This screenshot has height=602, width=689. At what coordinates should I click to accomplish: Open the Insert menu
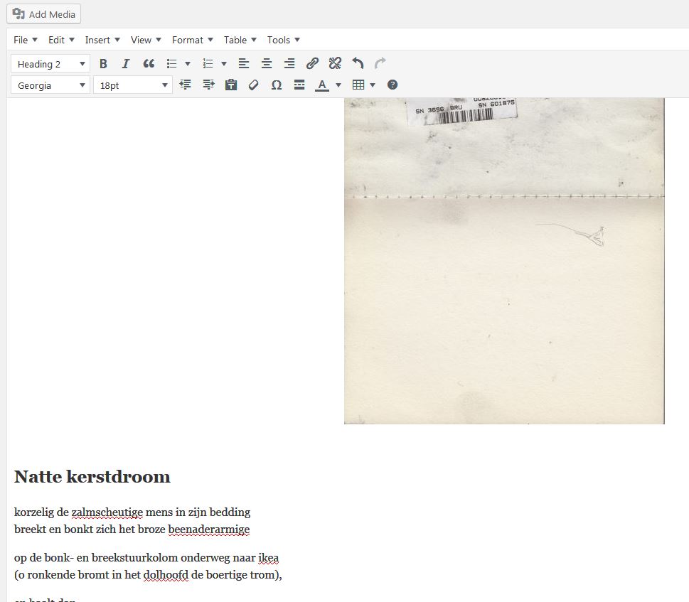pos(102,40)
